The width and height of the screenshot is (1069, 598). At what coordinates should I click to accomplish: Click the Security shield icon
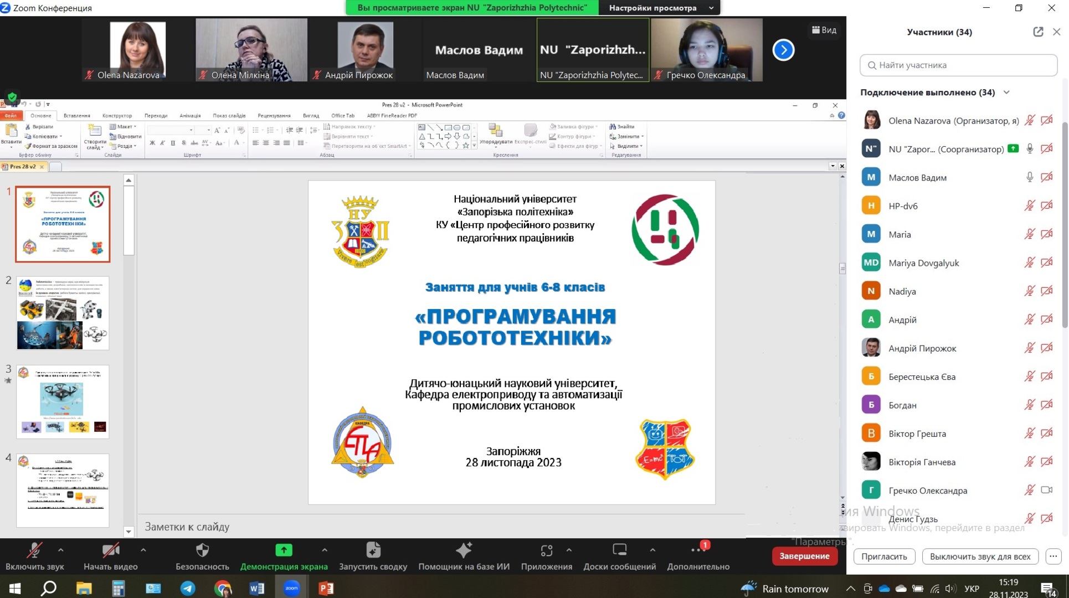(x=202, y=550)
